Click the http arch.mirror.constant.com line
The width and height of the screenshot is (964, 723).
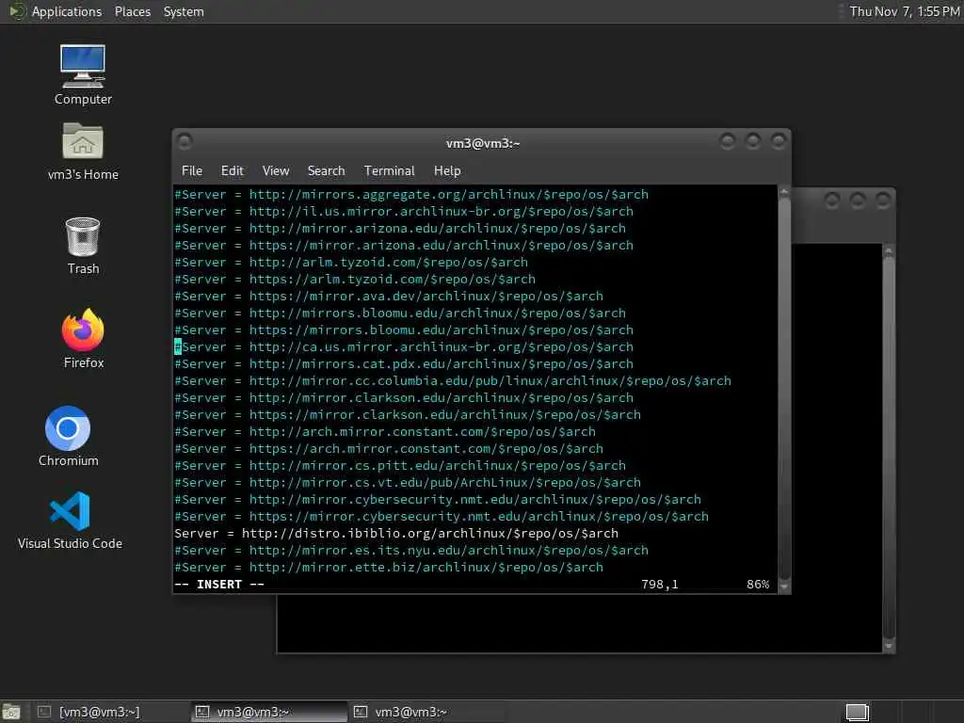(385, 432)
